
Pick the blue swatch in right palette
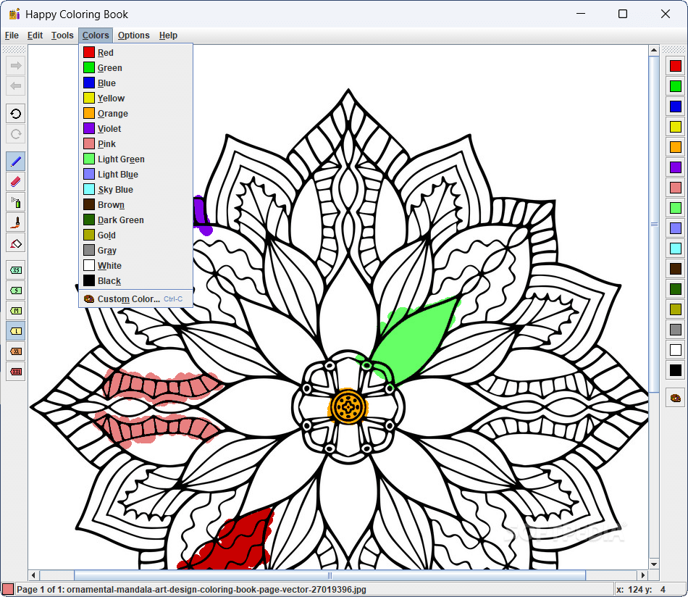click(675, 107)
